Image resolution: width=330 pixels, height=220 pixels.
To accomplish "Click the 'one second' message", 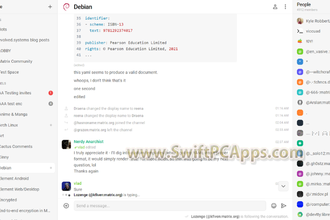I will 84,88.
